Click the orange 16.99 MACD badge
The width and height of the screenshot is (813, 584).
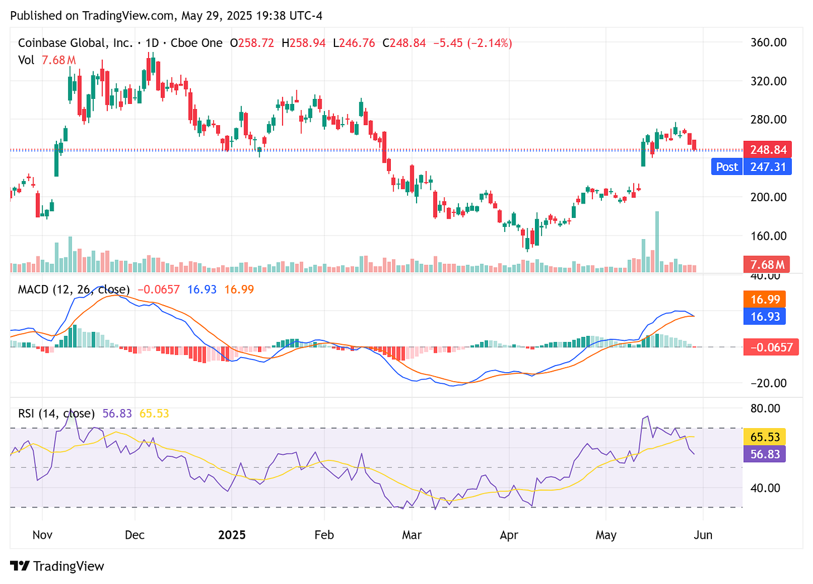764,300
